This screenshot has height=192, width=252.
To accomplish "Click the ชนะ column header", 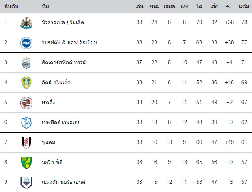I will point(154,7).
